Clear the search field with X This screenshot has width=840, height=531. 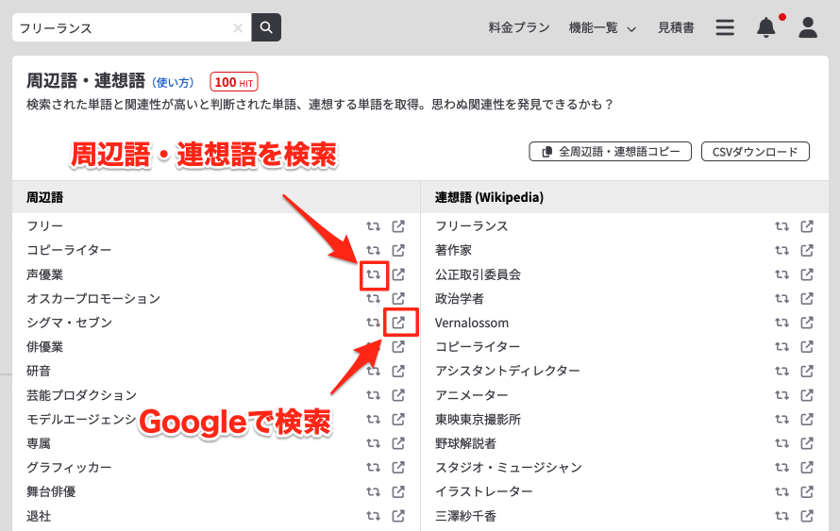click(238, 28)
